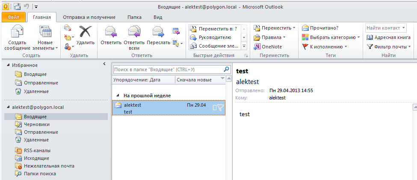
Task: Select quick step Руководителю
Action: point(215,37)
